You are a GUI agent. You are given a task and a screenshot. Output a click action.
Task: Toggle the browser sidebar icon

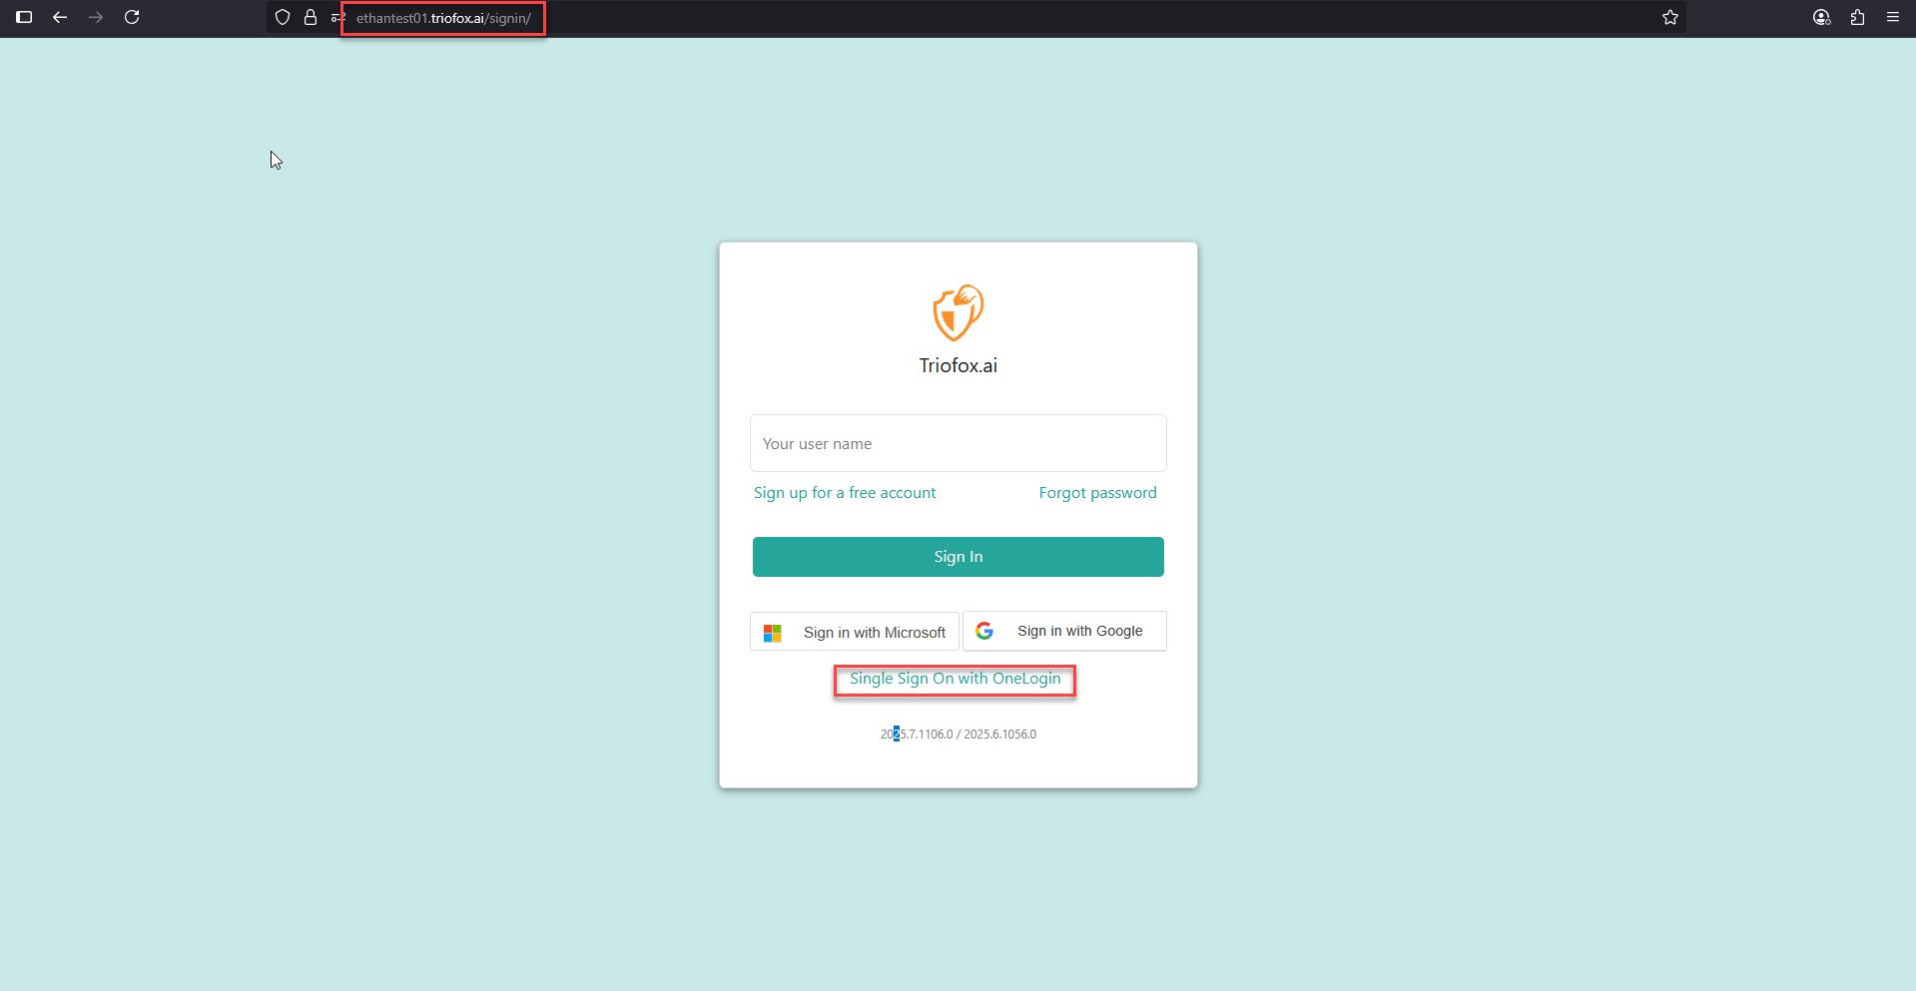point(24,17)
